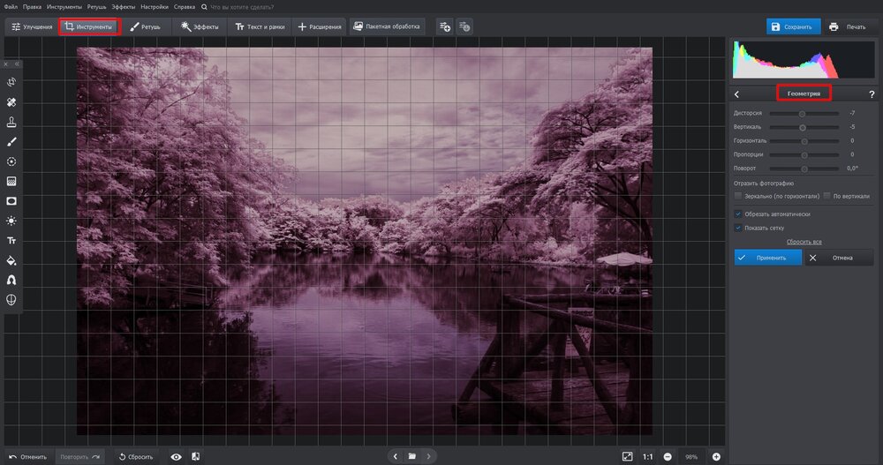Switch to the Ретушь tab
The image size is (883, 465).
(146, 27)
